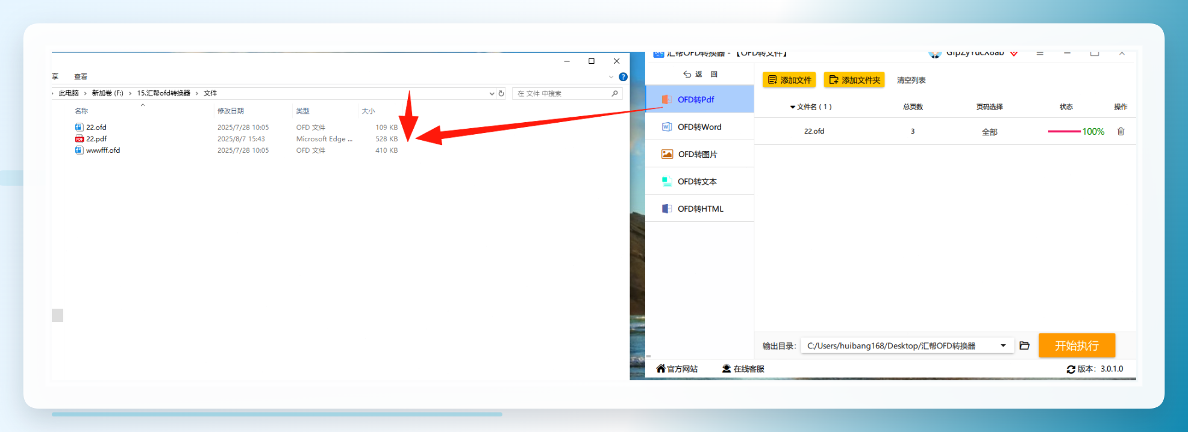Switch to the OFD转文本 tab
1188x432 pixels.
[699, 181]
